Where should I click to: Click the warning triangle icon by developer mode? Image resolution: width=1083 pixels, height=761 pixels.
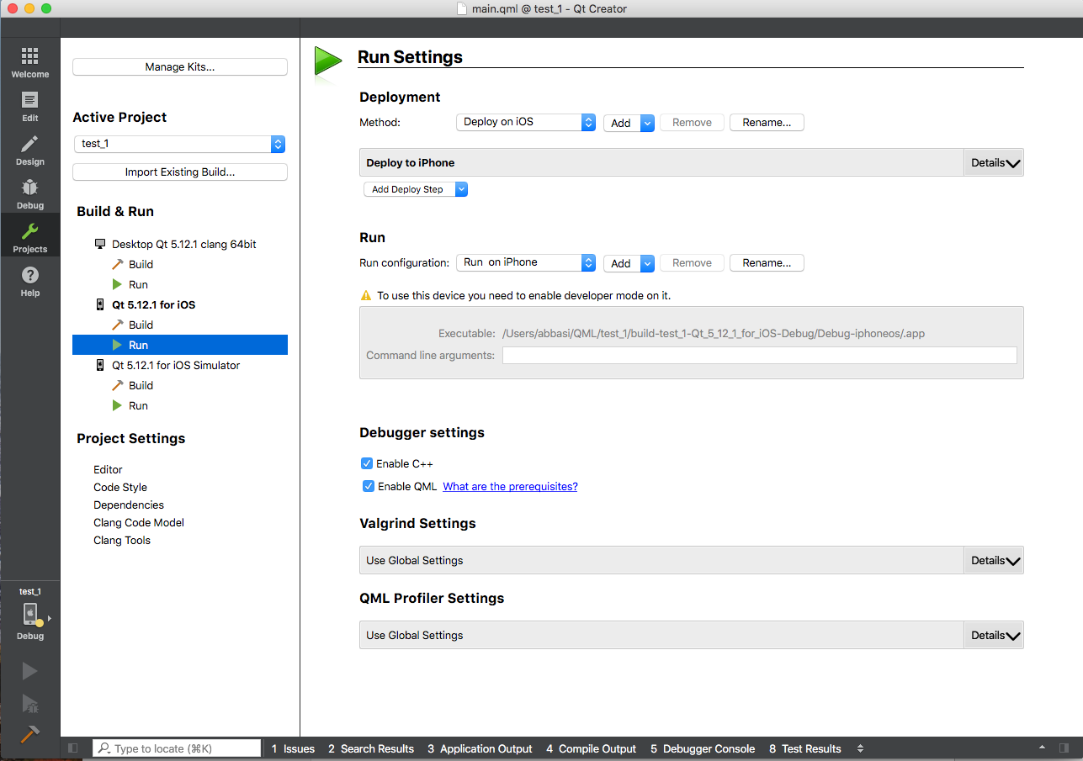[365, 295]
